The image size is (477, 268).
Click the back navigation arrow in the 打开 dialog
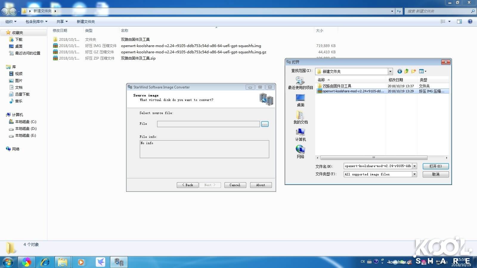click(x=399, y=71)
